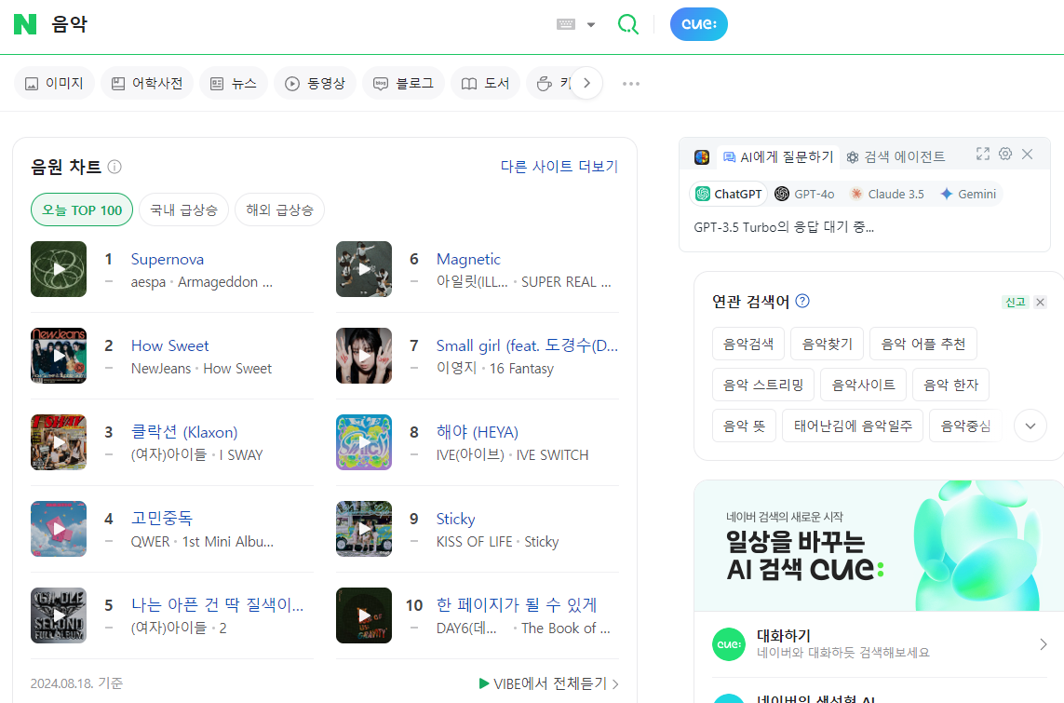
Task: Click the KISS OF LIFE artist name
Action: (x=475, y=542)
